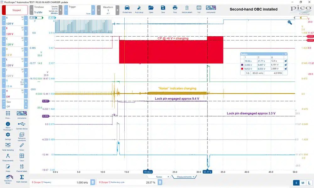Select medium measurement size M
This screenshot has height=188, width=314.
point(303,183)
